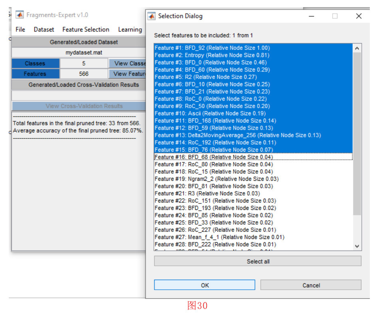
Task: Open the File menu
Action: [x=20, y=30]
